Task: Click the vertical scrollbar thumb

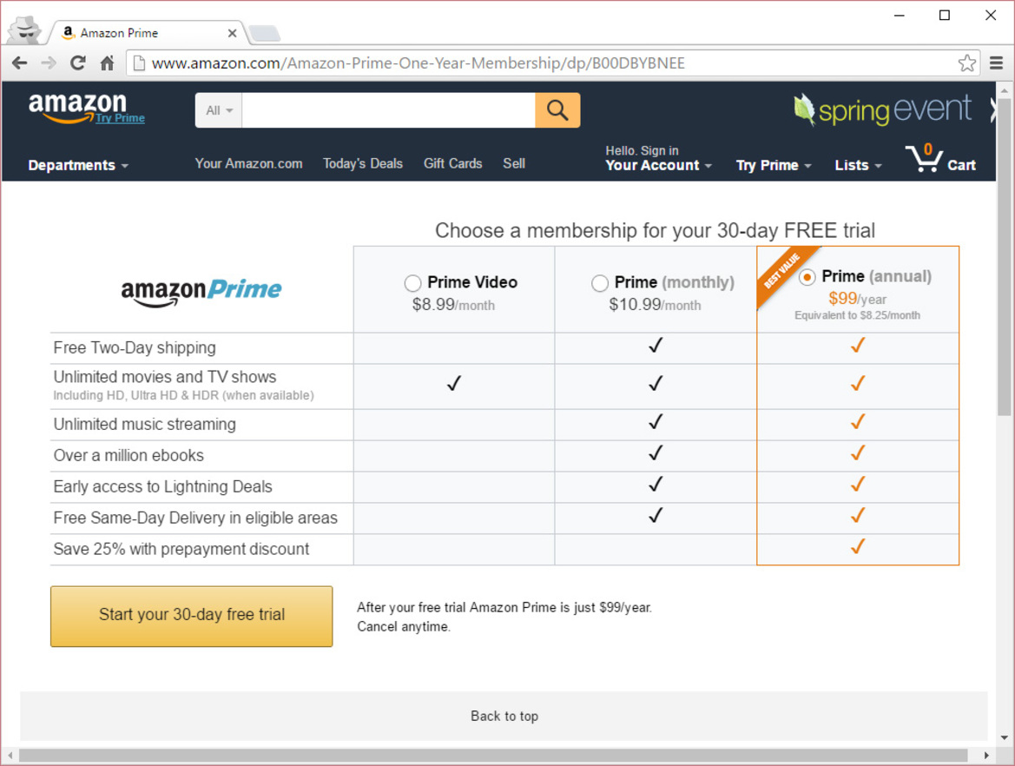Action: click(1004, 257)
